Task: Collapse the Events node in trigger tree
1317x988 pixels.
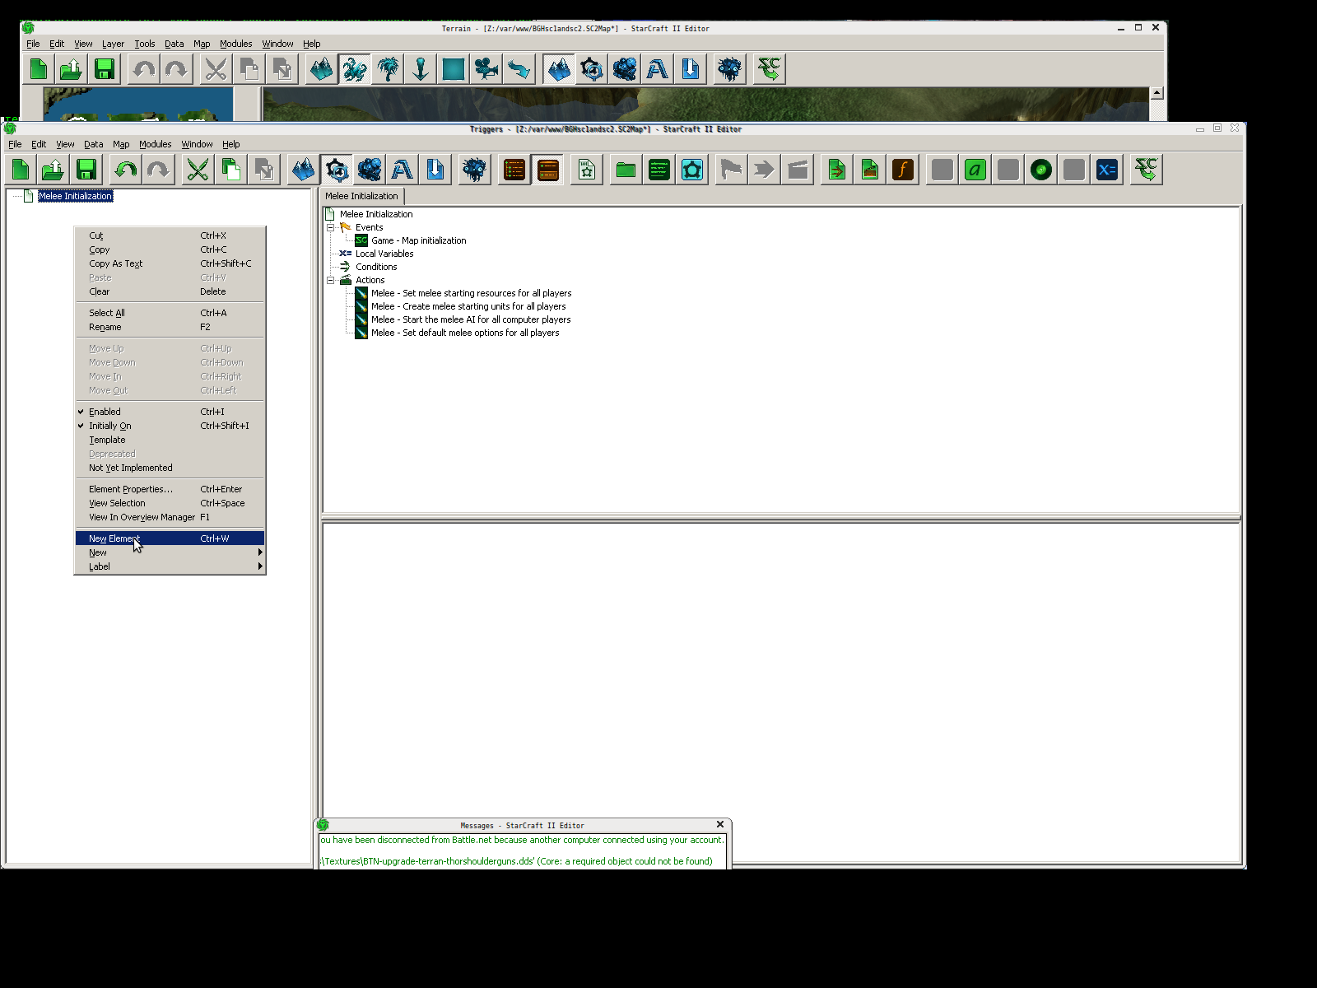Action: point(331,227)
